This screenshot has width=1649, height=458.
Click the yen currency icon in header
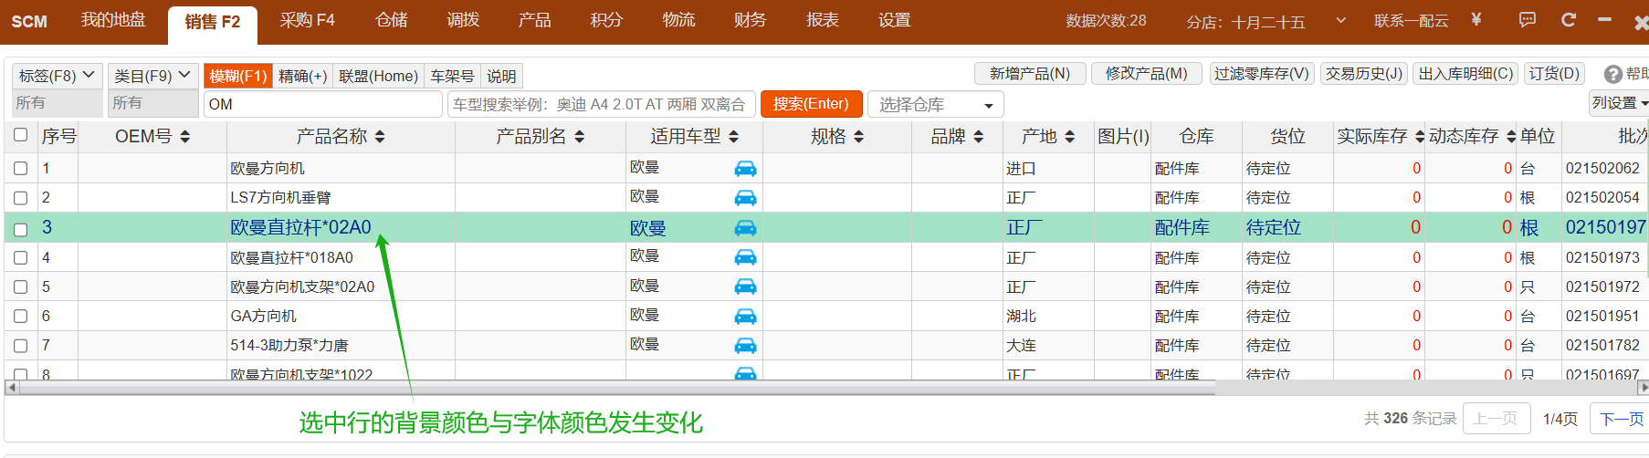[1476, 19]
